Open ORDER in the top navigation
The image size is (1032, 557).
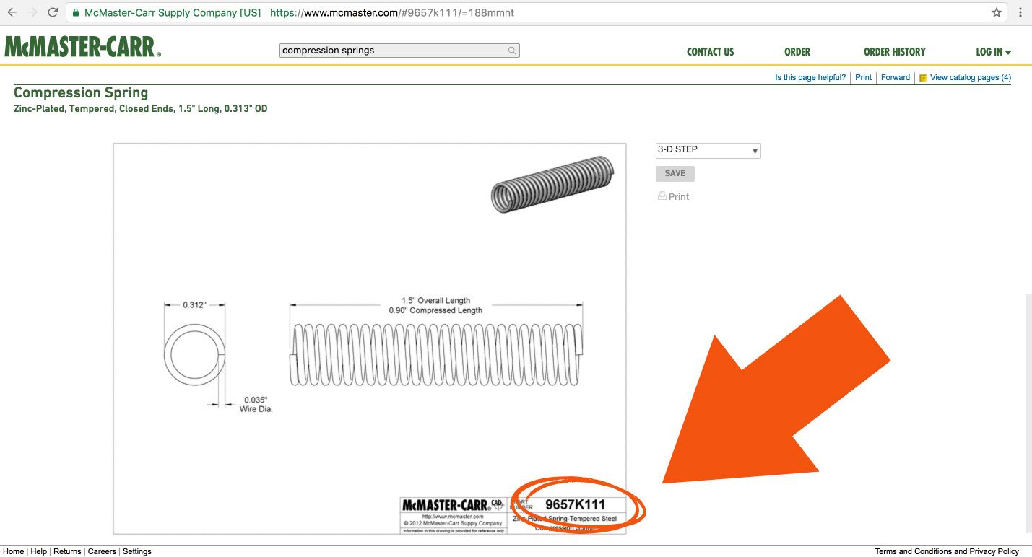tap(797, 52)
